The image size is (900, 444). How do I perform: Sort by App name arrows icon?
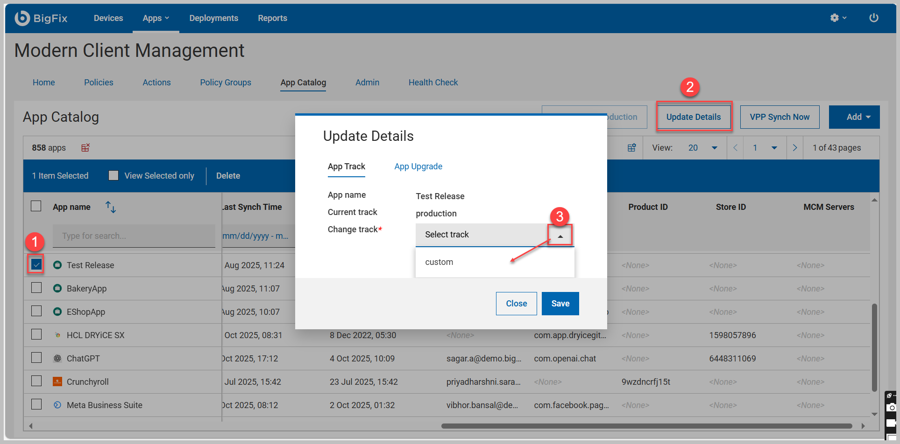click(x=111, y=207)
